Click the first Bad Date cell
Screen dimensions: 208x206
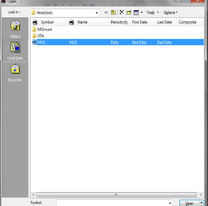(139, 42)
